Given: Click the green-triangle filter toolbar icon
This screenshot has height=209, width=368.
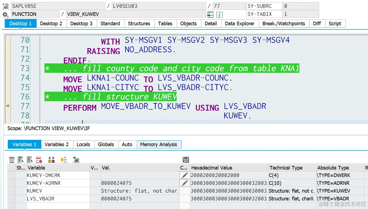Looking at the screenshot, I should tap(76, 160).
